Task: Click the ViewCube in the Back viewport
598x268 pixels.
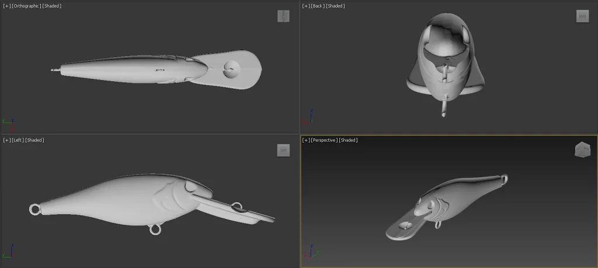Action: point(582,16)
